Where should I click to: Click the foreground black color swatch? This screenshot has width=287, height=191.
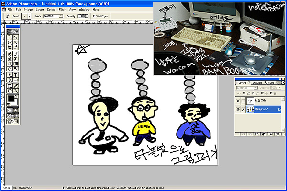click(11, 99)
